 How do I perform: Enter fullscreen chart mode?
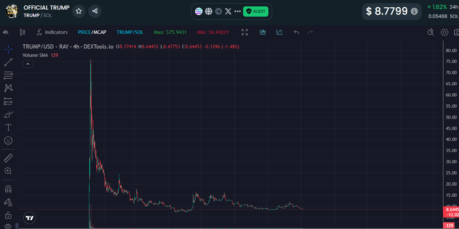pos(245,32)
